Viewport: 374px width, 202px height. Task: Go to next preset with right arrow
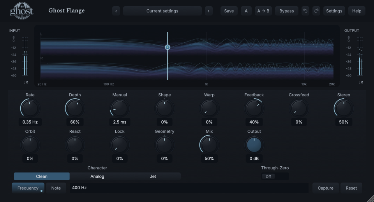pos(209,11)
